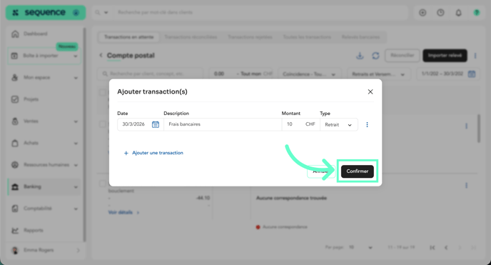Open the clock history icon in header
The width and height of the screenshot is (491, 265).
(440, 13)
